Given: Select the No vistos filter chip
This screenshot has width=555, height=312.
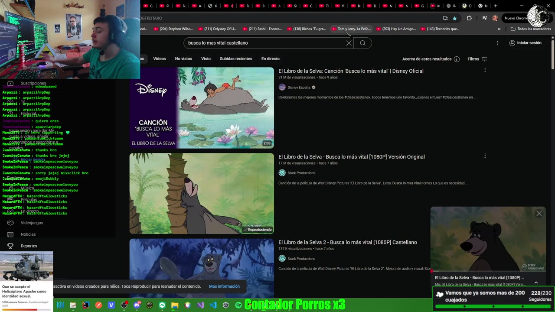Looking at the screenshot, I should [x=183, y=58].
